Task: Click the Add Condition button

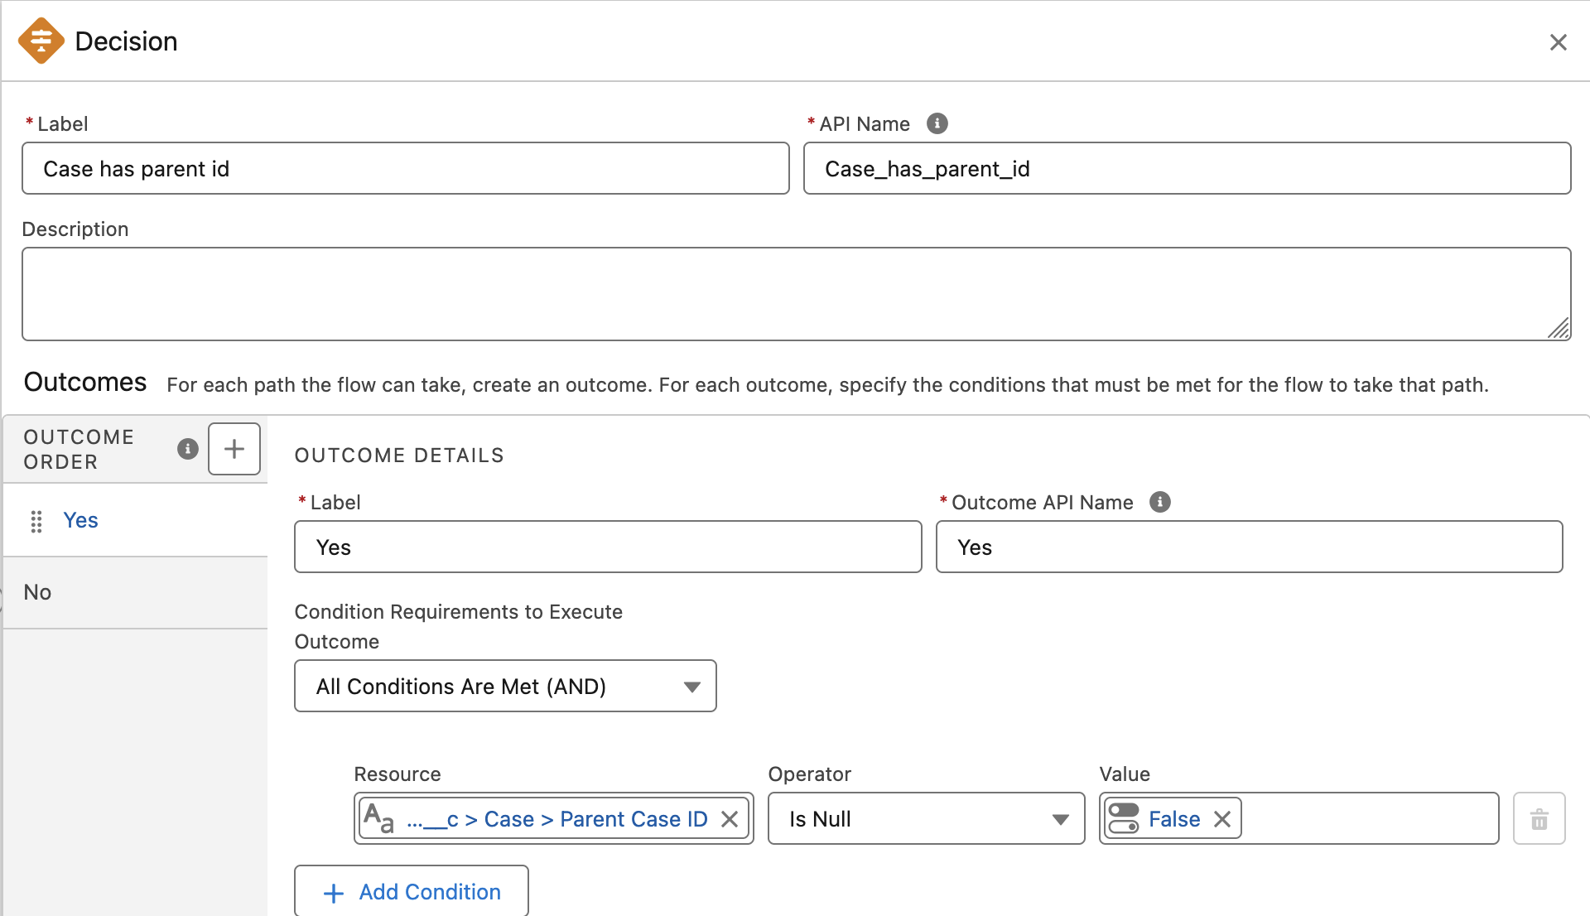Action: tap(412, 891)
